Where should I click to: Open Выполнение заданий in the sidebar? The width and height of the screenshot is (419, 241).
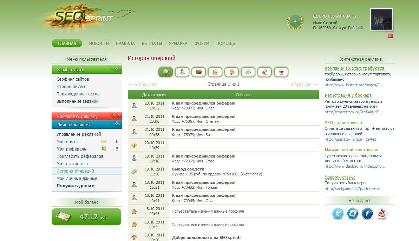[x=78, y=101]
